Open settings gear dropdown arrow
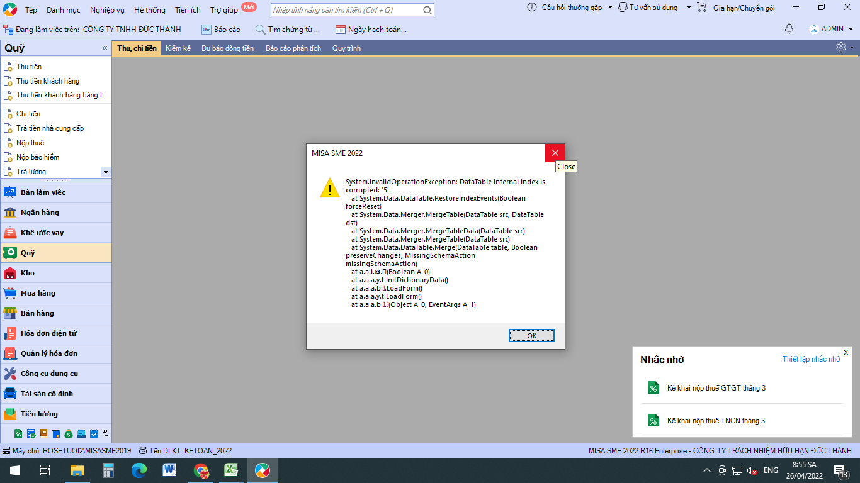The height and width of the screenshot is (483, 860). point(852,48)
